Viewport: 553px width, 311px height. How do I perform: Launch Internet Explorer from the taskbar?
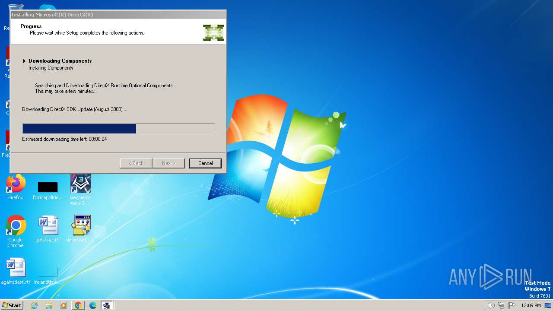[x=34, y=305]
